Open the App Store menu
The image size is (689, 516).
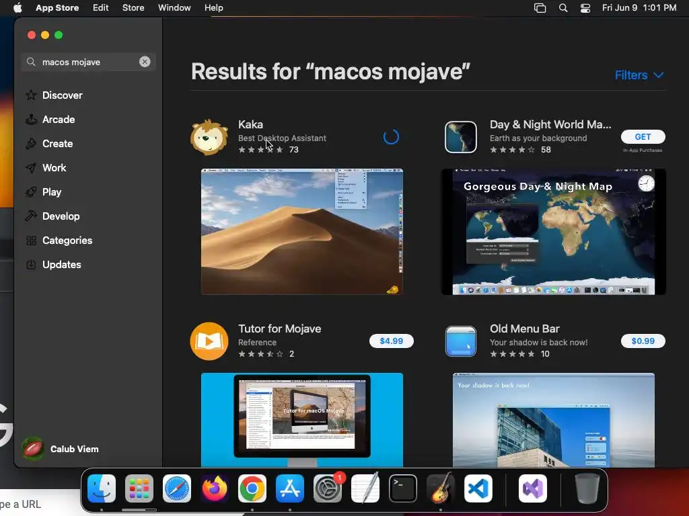point(57,8)
